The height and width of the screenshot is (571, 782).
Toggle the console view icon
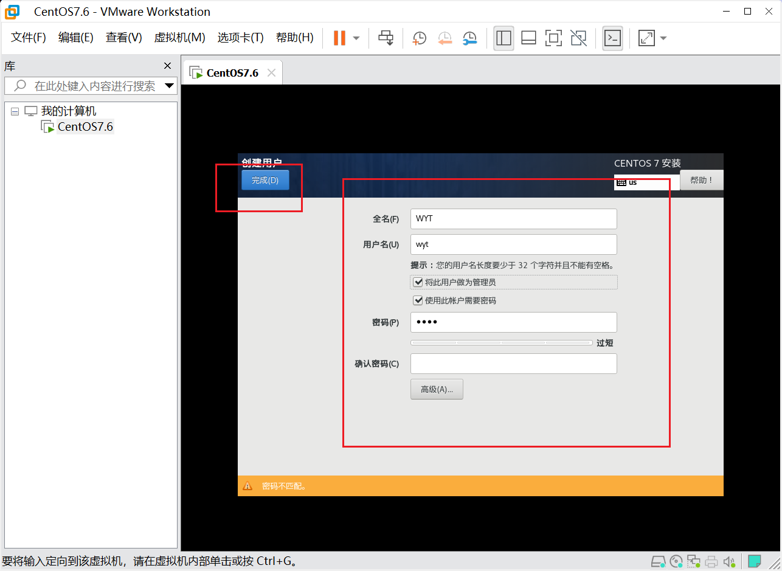point(612,38)
